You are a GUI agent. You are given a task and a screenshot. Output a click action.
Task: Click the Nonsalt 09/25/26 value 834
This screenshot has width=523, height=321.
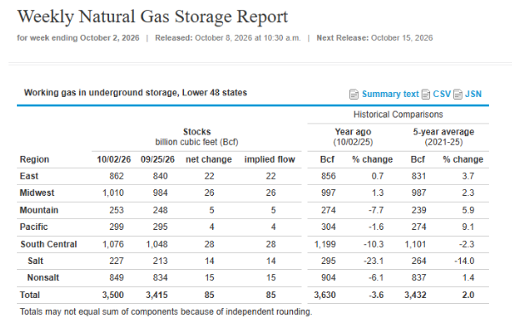pyautogui.click(x=160, y=278)
